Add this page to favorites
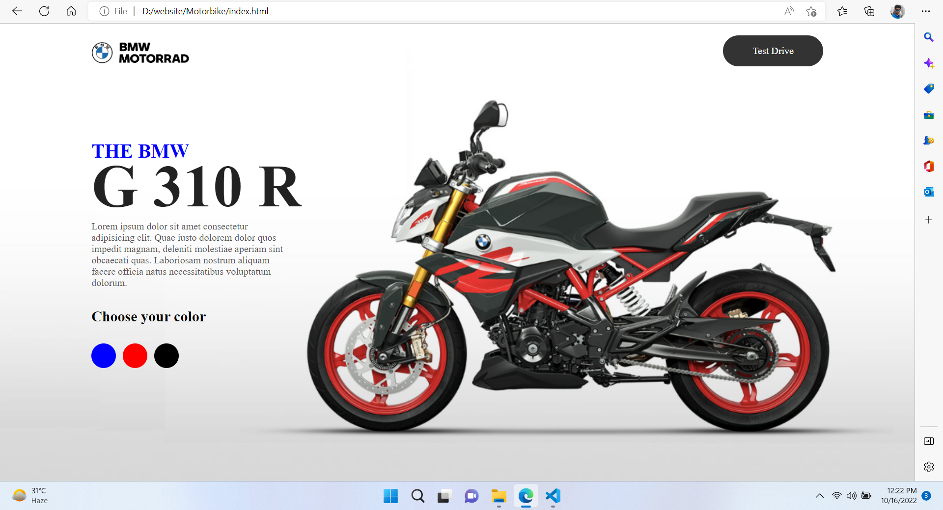Screen dimensions: 943x510 click(811, 11)
